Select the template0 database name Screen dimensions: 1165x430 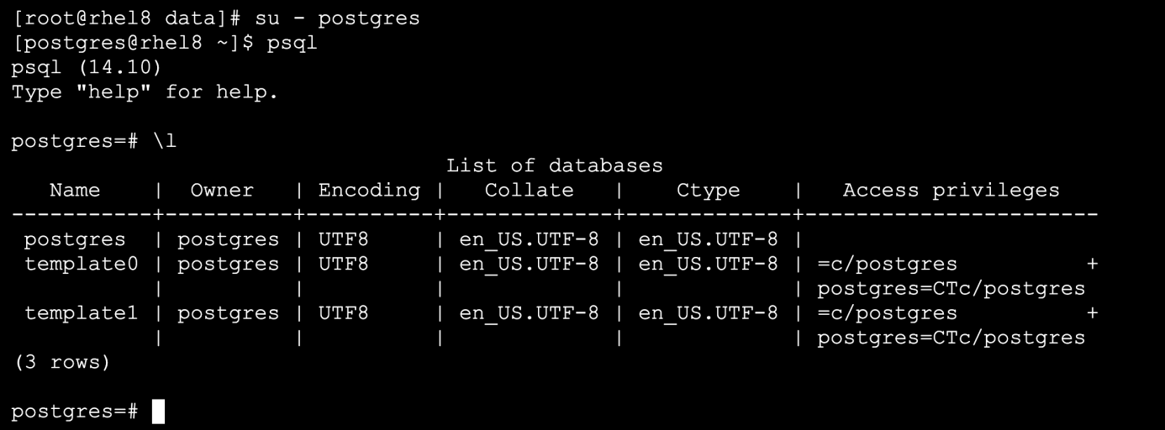pyautogui.click(x=81, y=264)
